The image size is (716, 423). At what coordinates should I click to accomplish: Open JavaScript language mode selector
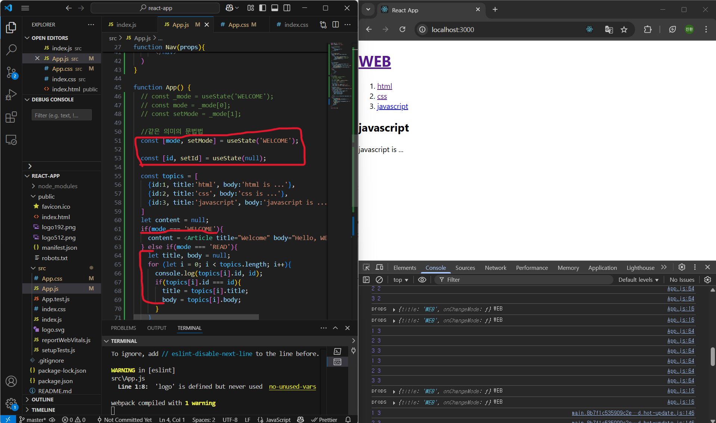pos(278,420)
